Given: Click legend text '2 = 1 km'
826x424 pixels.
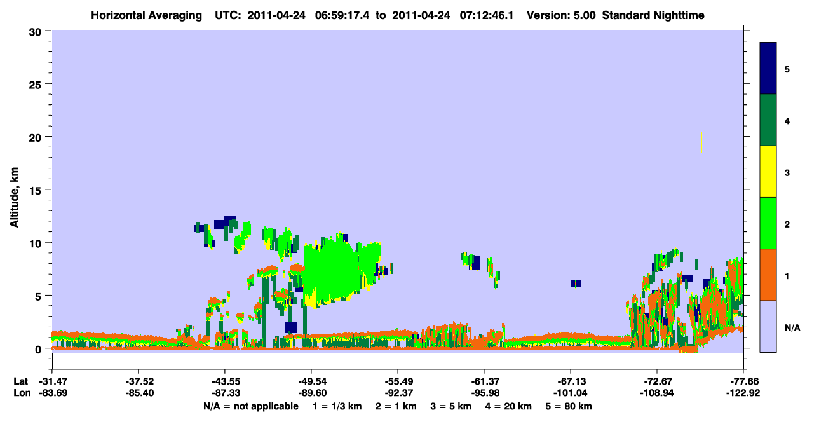Looking at the screenshot, I should click(x=395, y=406).
